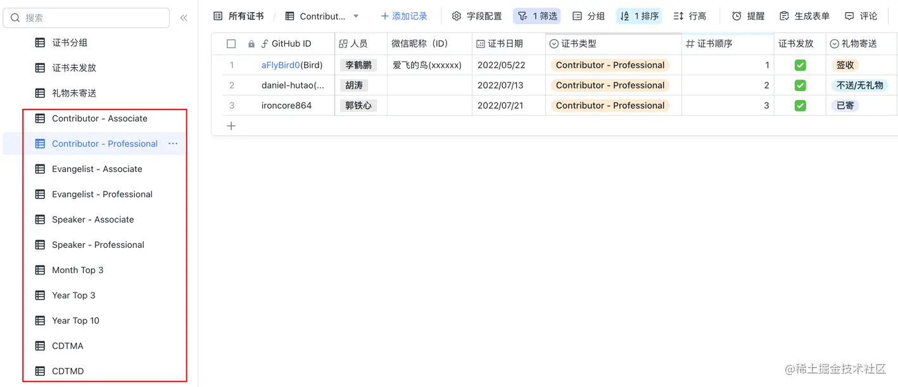The width and height of the screenshot is (898, 387).
Task: Select the 爱飞的鸟(xxxxxx) WeChat cell
Action: [429, 65]
